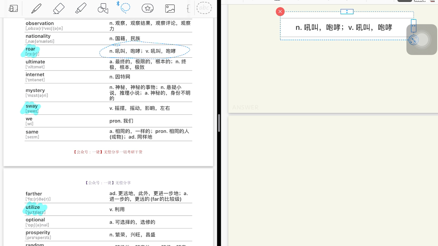Tap the red footer text "无偿分享一切考研干货"

pyautogui.click(x=123, y=152)
